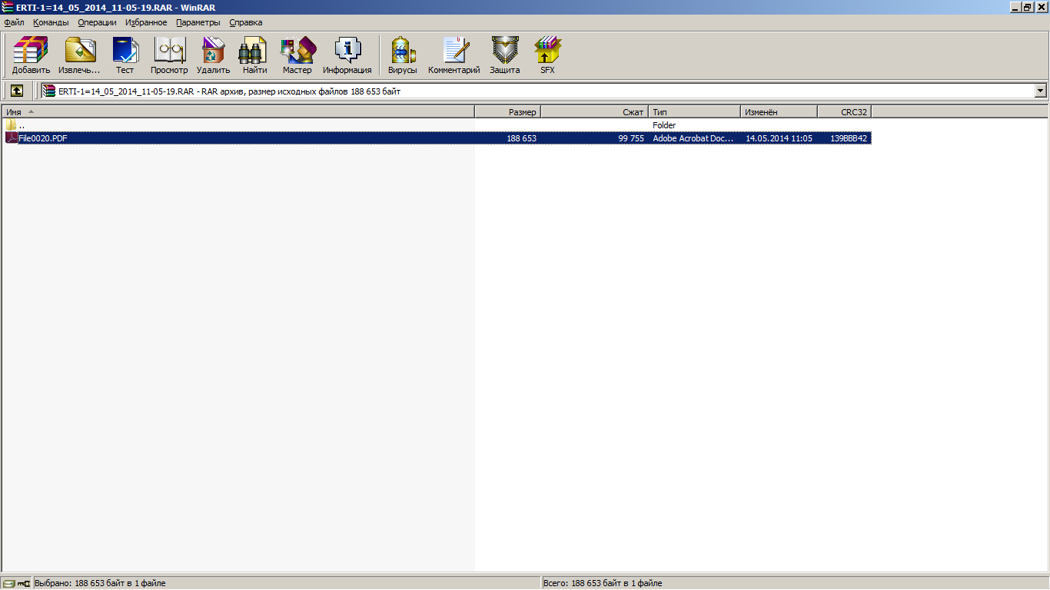
Task: Click the Adobe Acrobat Doc... type cell
Action: [693, 138]
